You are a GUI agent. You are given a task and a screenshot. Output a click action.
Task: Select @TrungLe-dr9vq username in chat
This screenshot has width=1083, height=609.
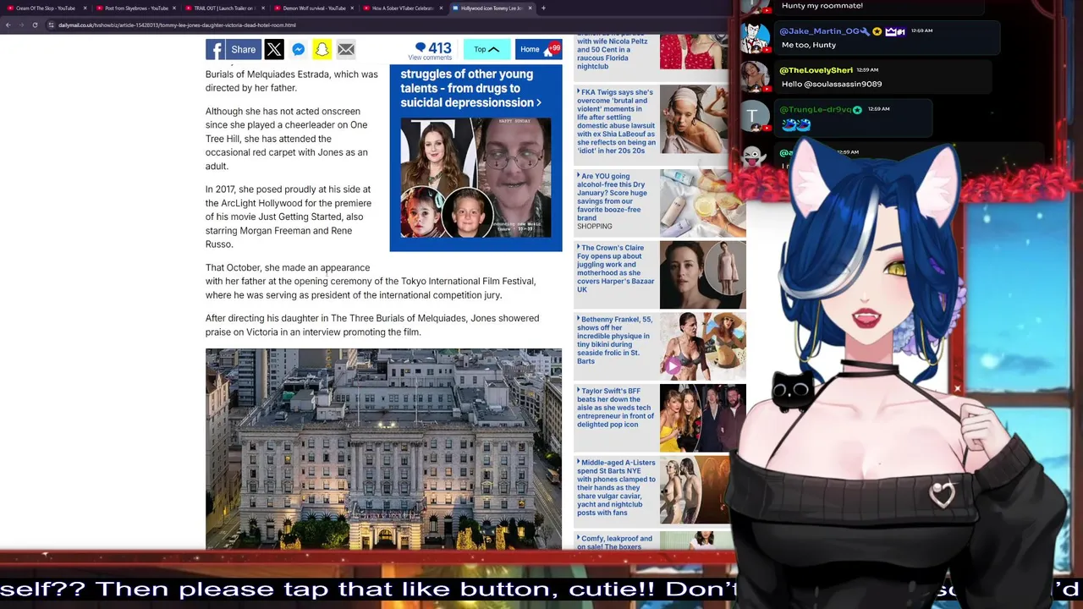click(x=816, y=109)
